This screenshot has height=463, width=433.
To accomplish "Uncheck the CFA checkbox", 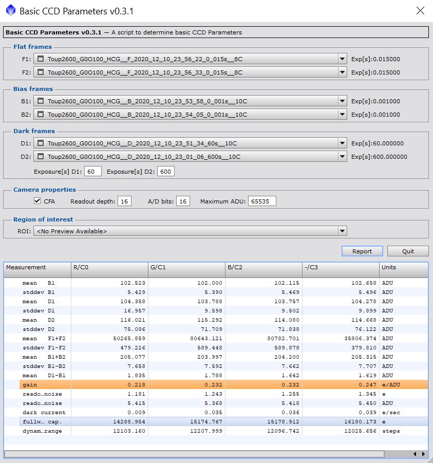I will point(37,201).
